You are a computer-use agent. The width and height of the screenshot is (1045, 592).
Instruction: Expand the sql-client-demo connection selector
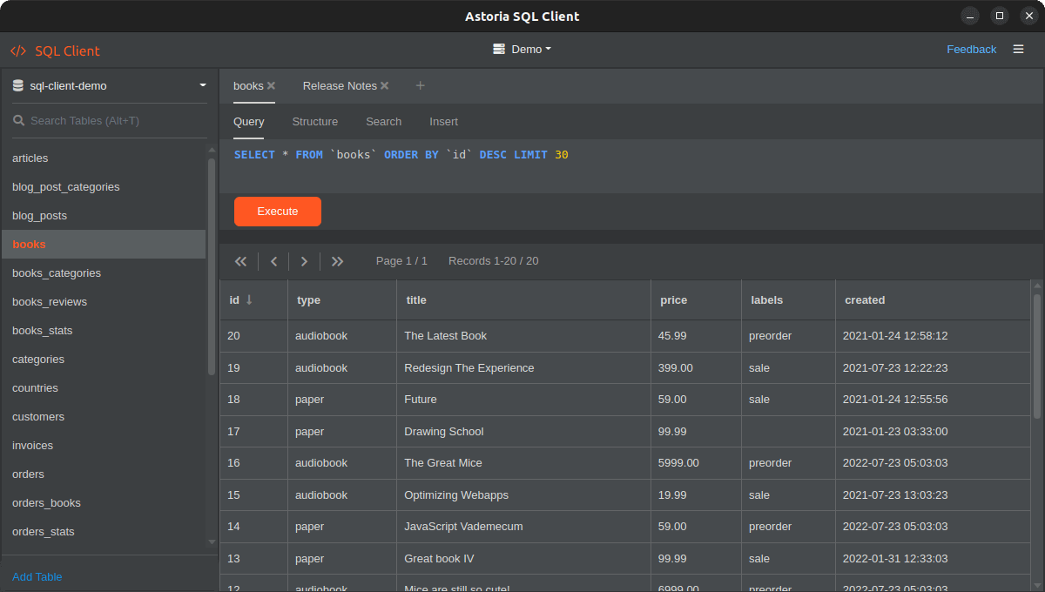pyautogui.click(x=202, y=85)
